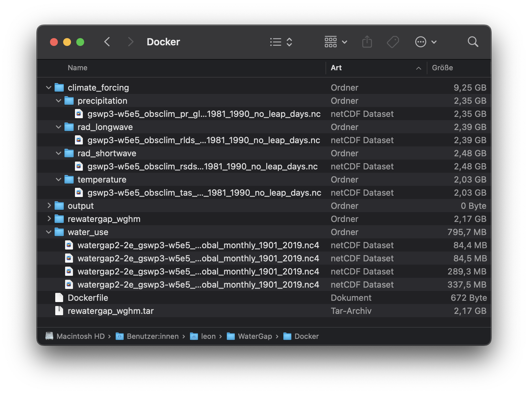Click the Share toolbar icon
This screenshot has height=394, width=528.
pos(367,42)
